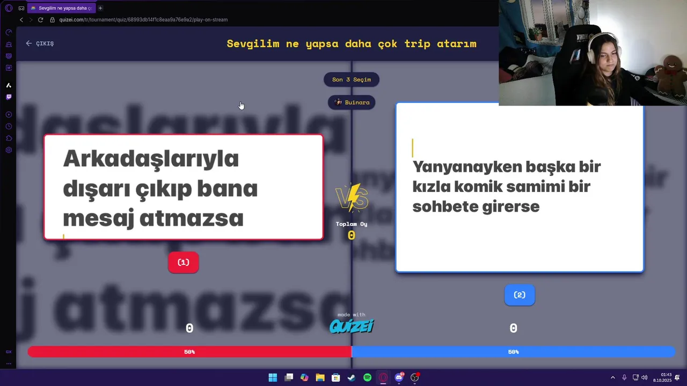The image size is (687, 386).
Task: Open Steam from the taskbar
Action: coord(351,377)
